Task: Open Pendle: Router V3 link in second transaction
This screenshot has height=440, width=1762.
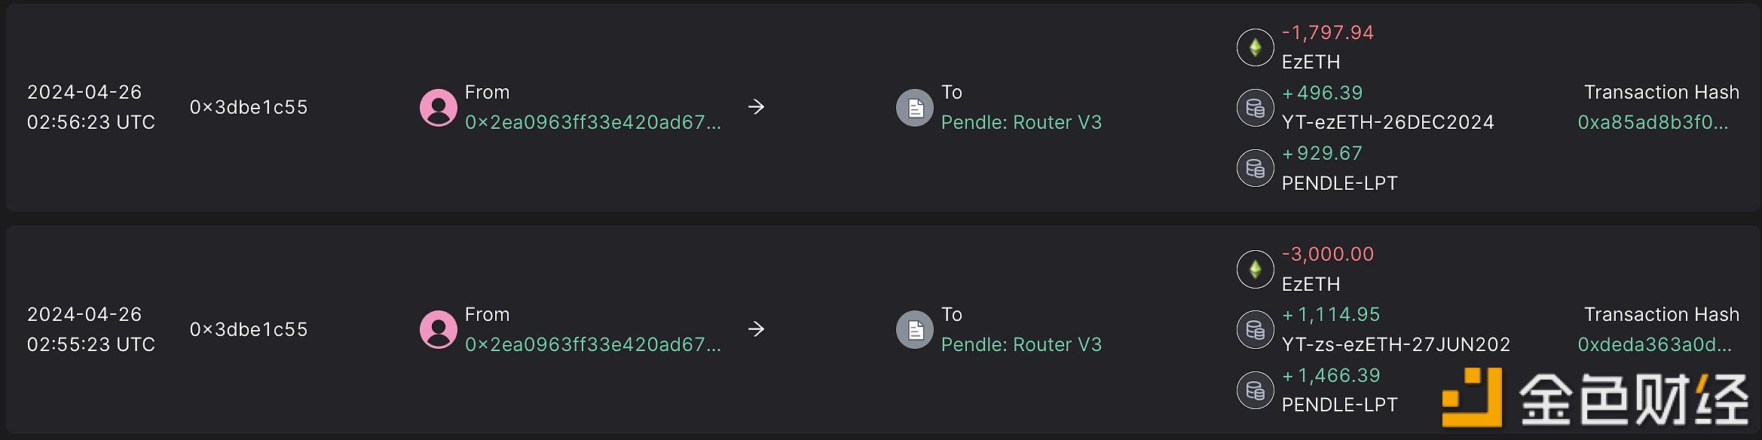Action: pos(1021,344)
